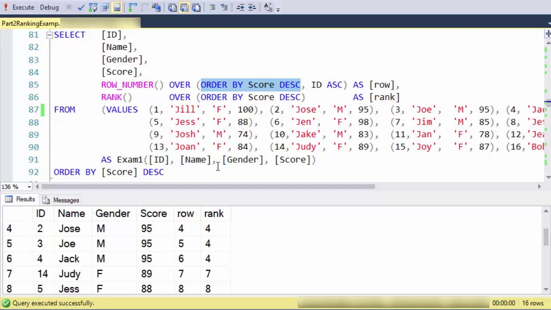Click the editor horizontal scrollbar thumb
551x310 pixels.
(x=208, y=187)
